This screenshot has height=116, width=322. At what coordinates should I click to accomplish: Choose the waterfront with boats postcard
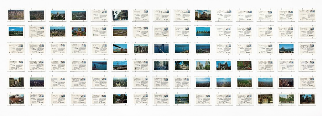pos(182,99)
